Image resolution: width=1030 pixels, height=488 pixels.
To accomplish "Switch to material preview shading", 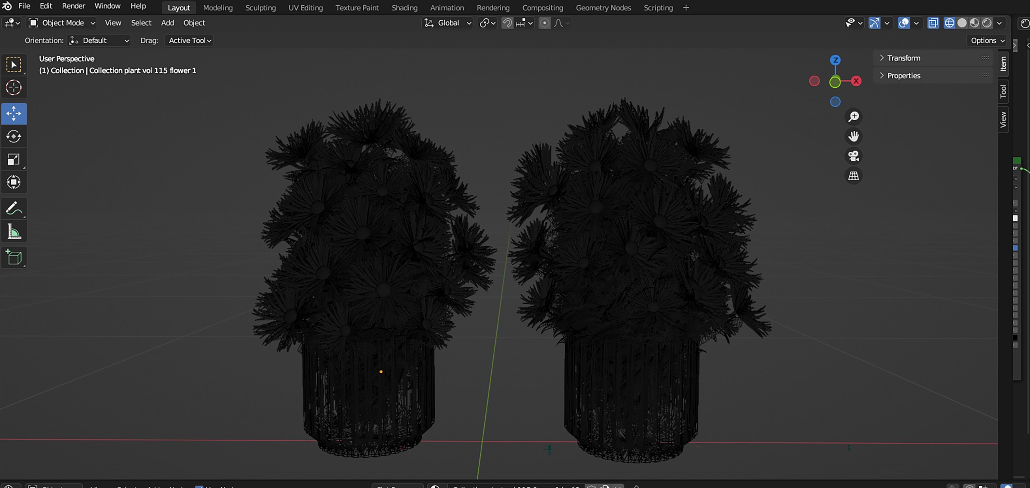I will click(974, 23).
